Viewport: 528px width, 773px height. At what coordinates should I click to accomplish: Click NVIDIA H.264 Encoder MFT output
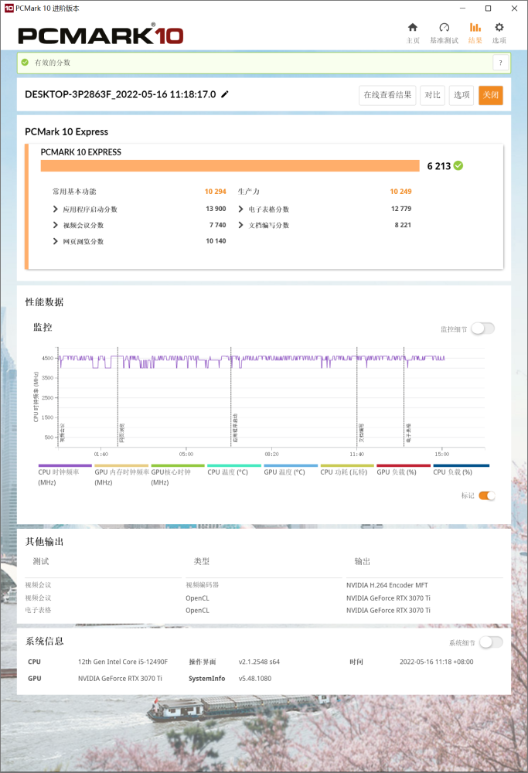(387, 585)
